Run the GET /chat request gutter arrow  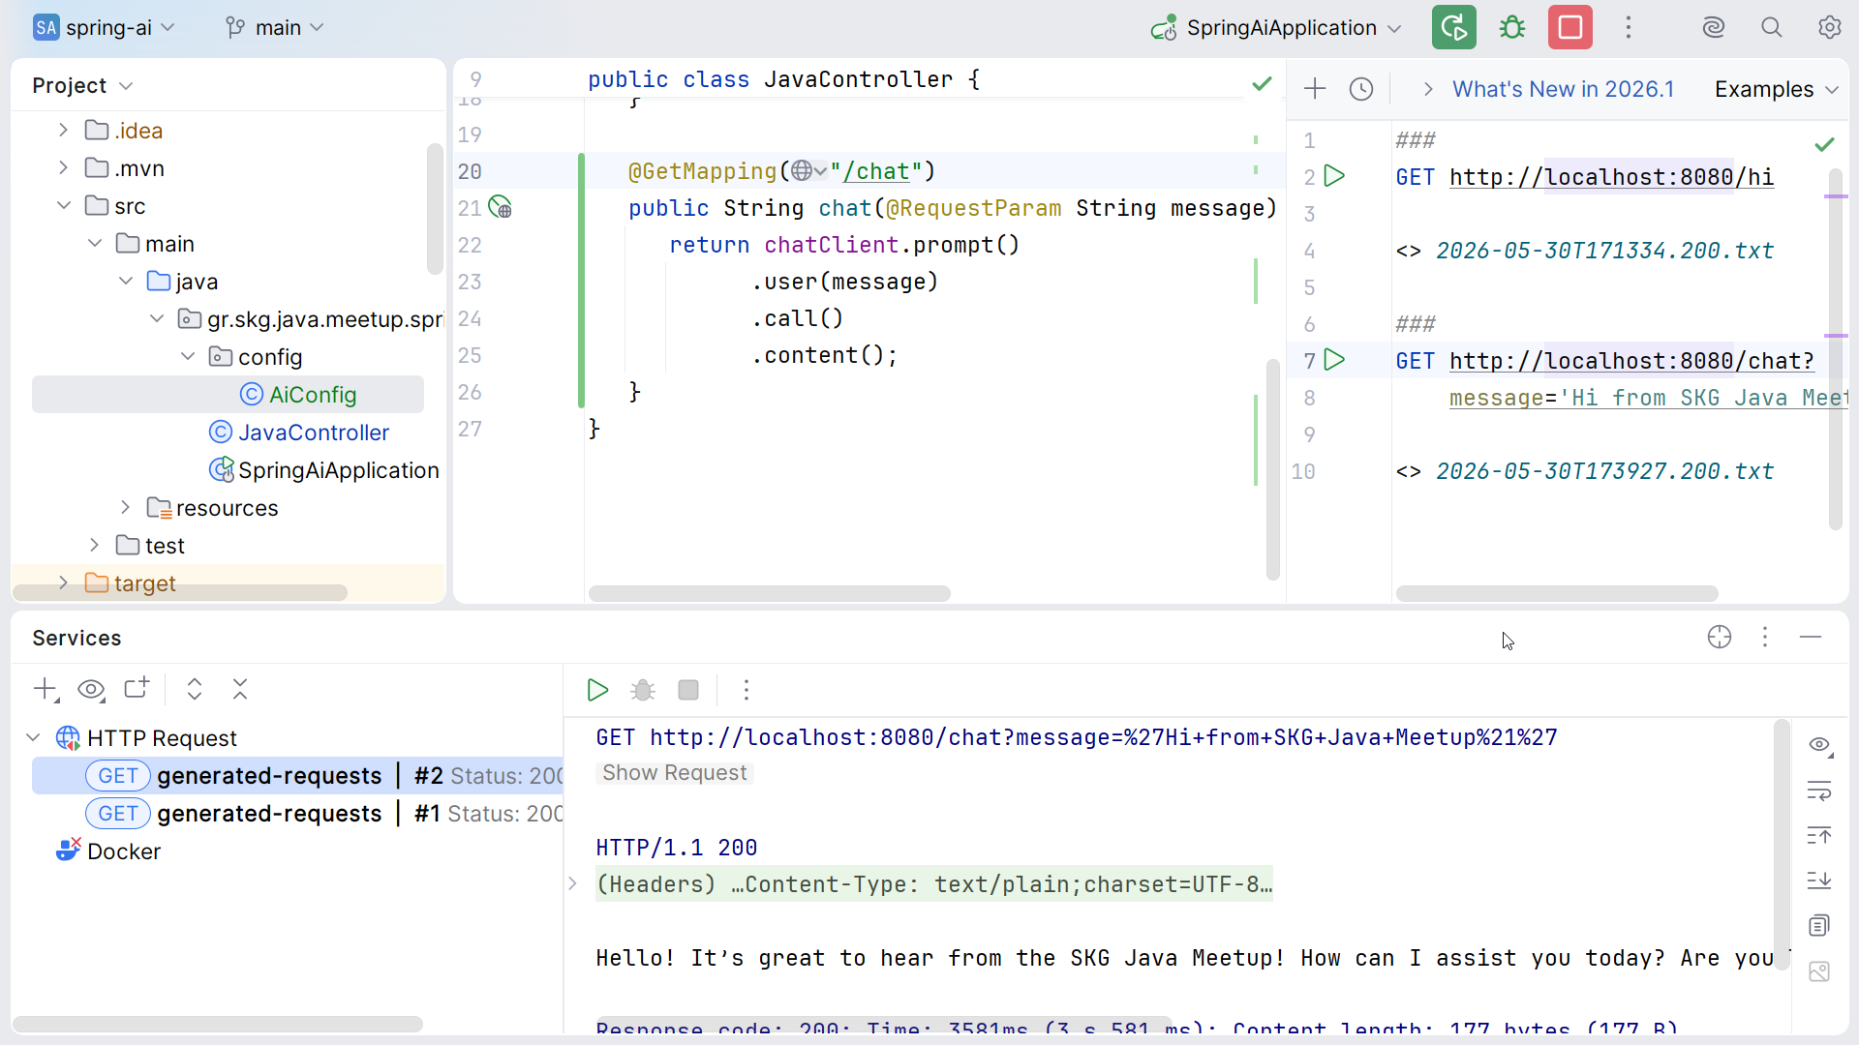(x=1334, y=360)
